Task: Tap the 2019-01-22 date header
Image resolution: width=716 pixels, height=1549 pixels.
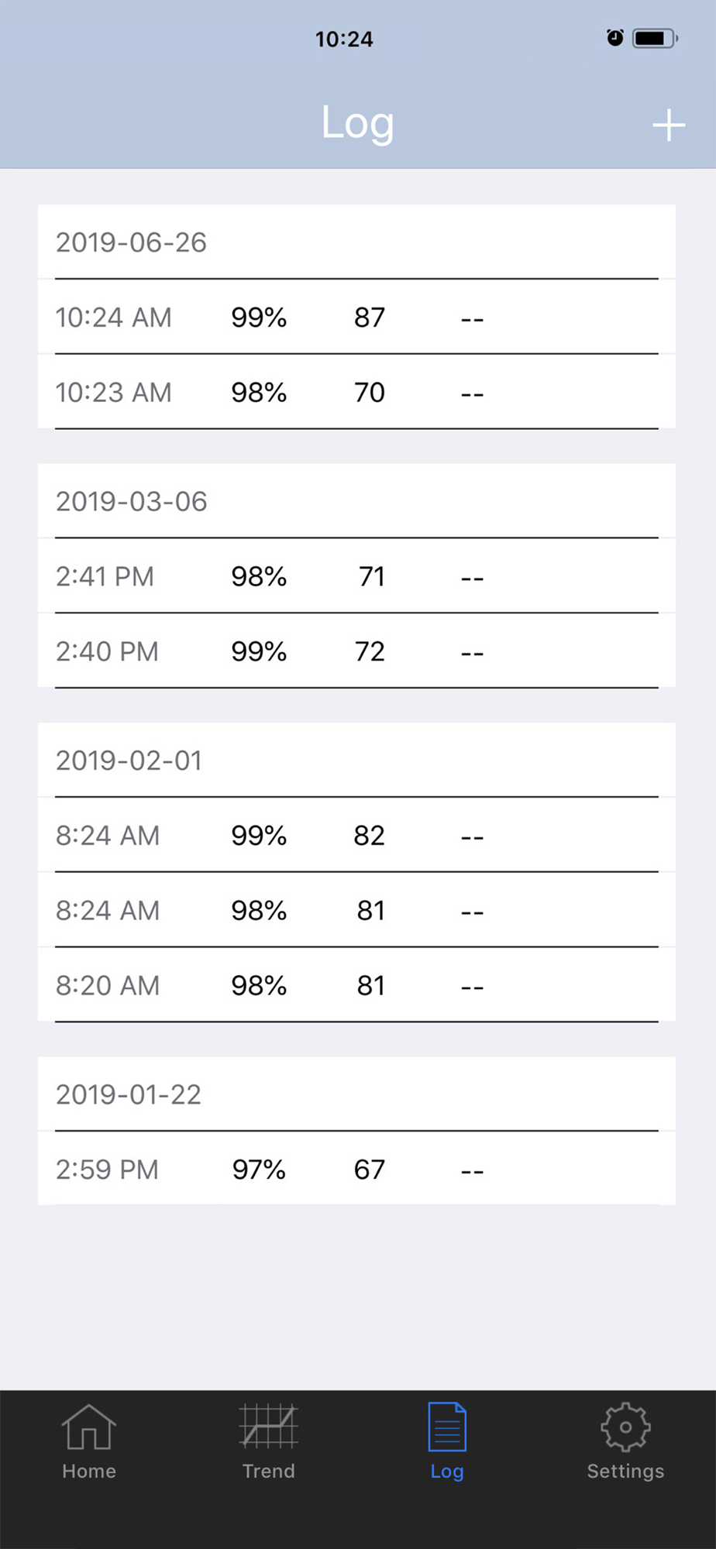Action: [x=129, y=1094]
